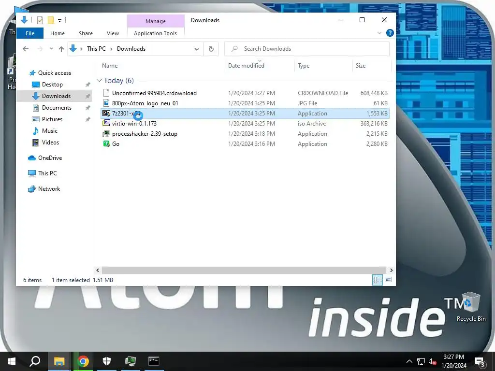Click the Back navigation arrow
This screenshot has width=495, height=371.
[26, 49]
